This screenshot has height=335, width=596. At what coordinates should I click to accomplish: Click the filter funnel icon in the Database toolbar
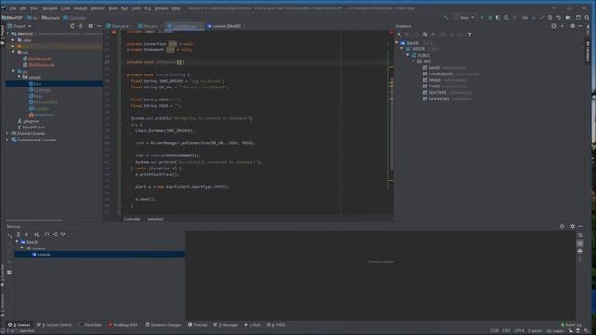tap(469, 34)
